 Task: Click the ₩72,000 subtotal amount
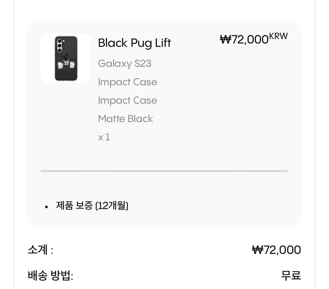pos(276,250)
